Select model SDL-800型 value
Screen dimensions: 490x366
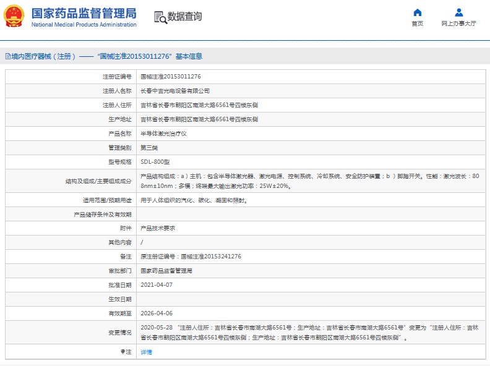tap(155, 162)
